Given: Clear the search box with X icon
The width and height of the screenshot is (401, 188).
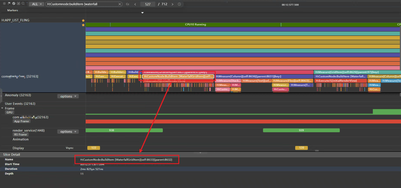Looking at the screenshot, I should tap(120, 4).
